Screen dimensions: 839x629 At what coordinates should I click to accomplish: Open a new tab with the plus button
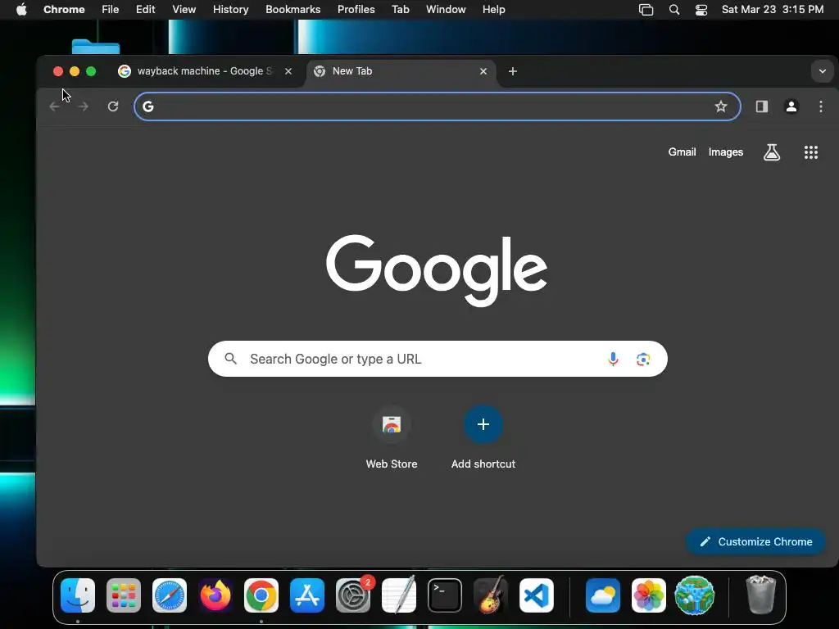[x=513, y=71]
